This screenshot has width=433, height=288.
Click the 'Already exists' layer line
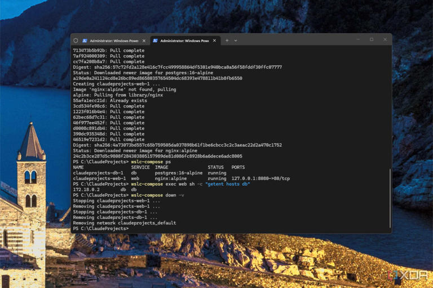tap(110, 101)
